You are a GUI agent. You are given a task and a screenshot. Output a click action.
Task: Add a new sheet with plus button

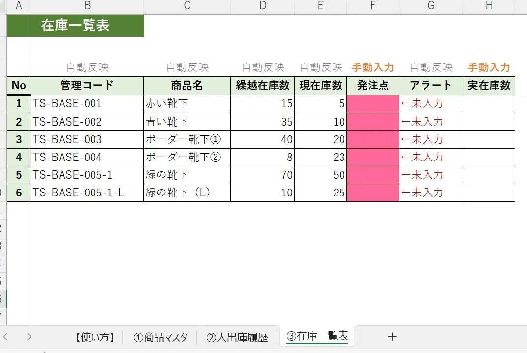pyautogui.click(x=392, y=337)
